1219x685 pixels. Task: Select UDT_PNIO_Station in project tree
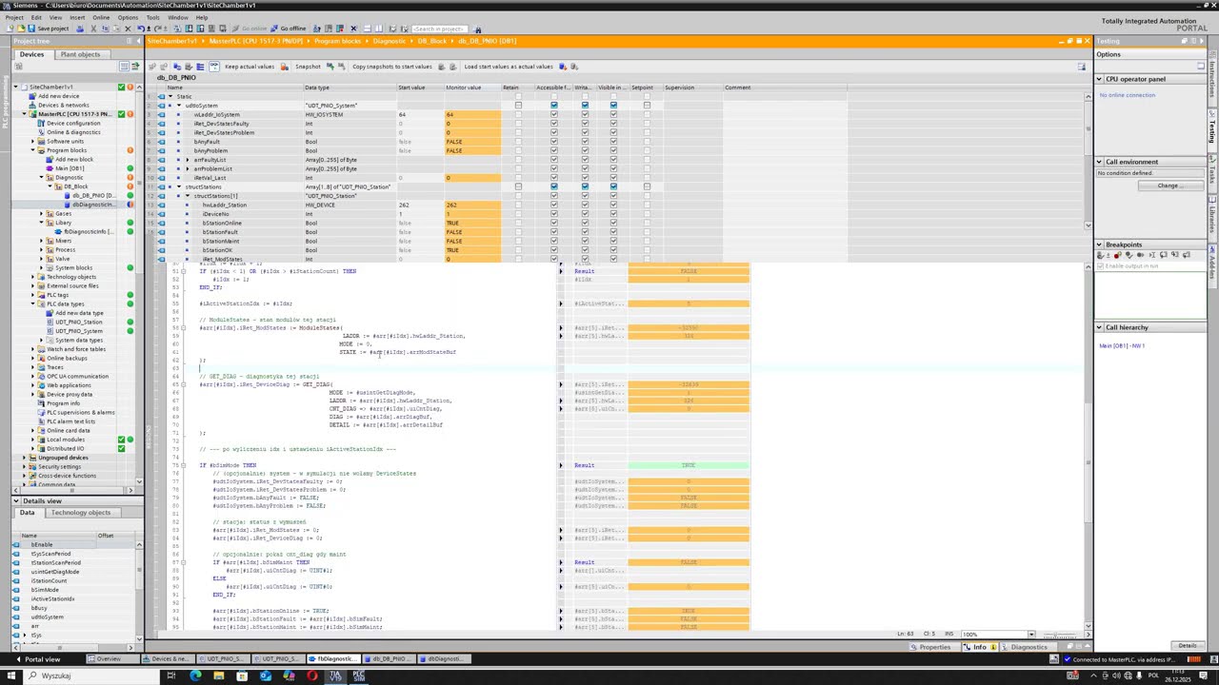click(x=78, y=323)
